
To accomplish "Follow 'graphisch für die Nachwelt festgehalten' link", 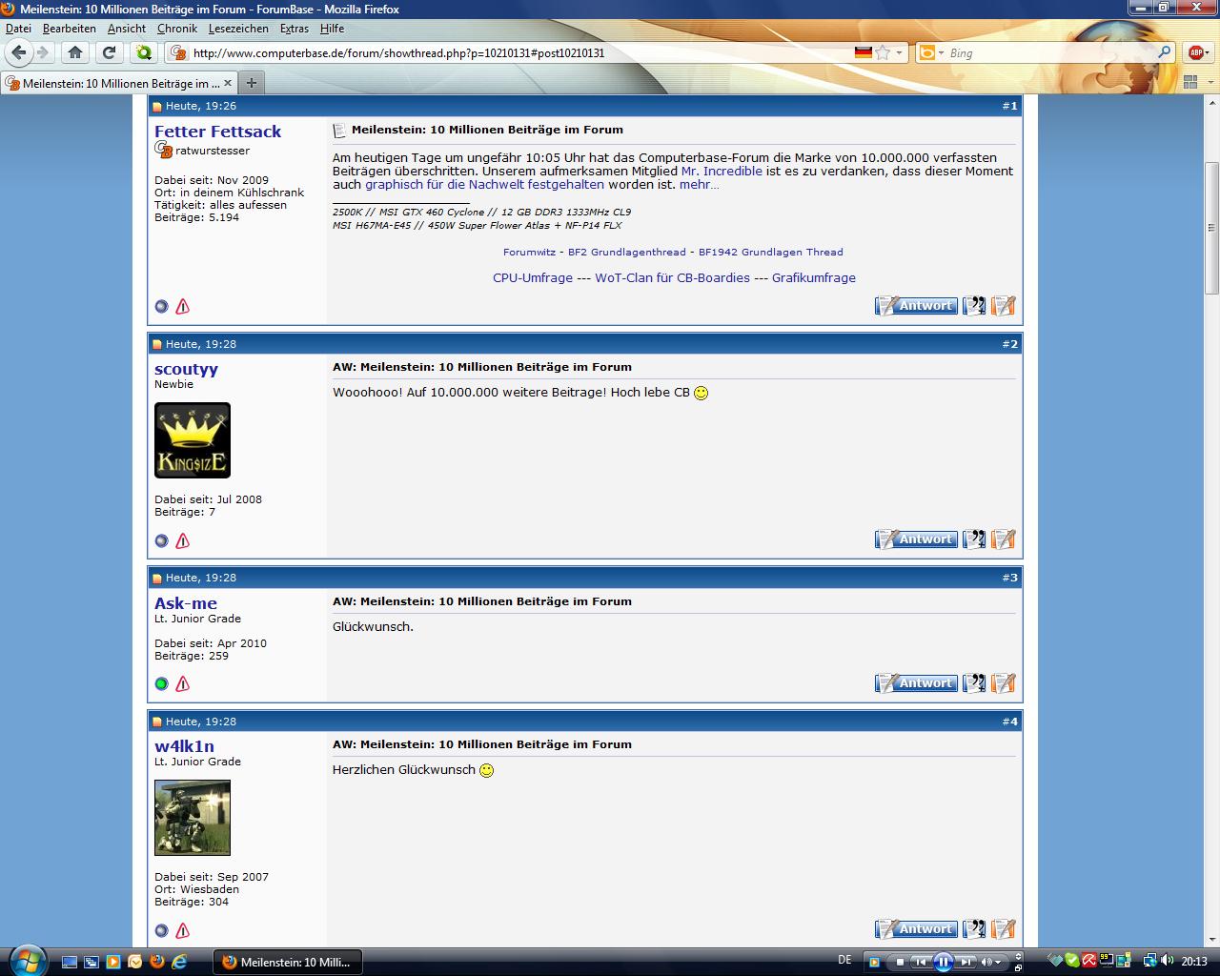I will point(484,185).
